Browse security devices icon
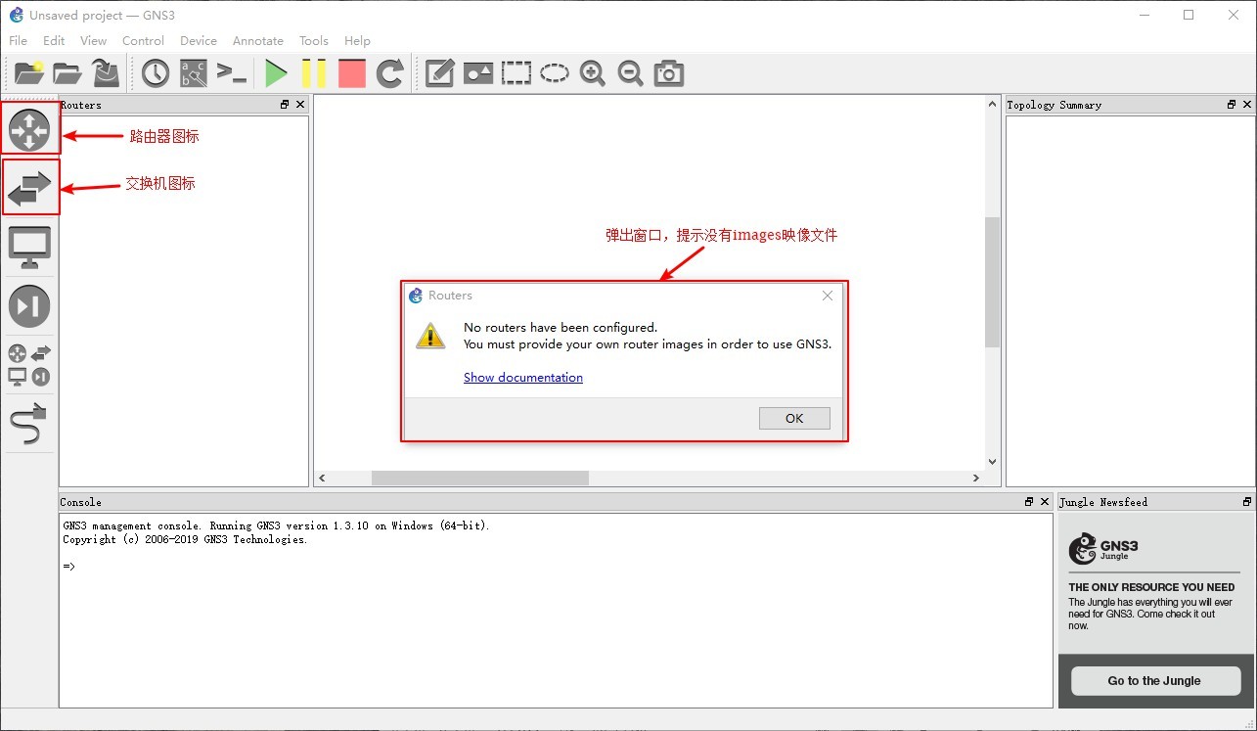 tap(29, 306)
